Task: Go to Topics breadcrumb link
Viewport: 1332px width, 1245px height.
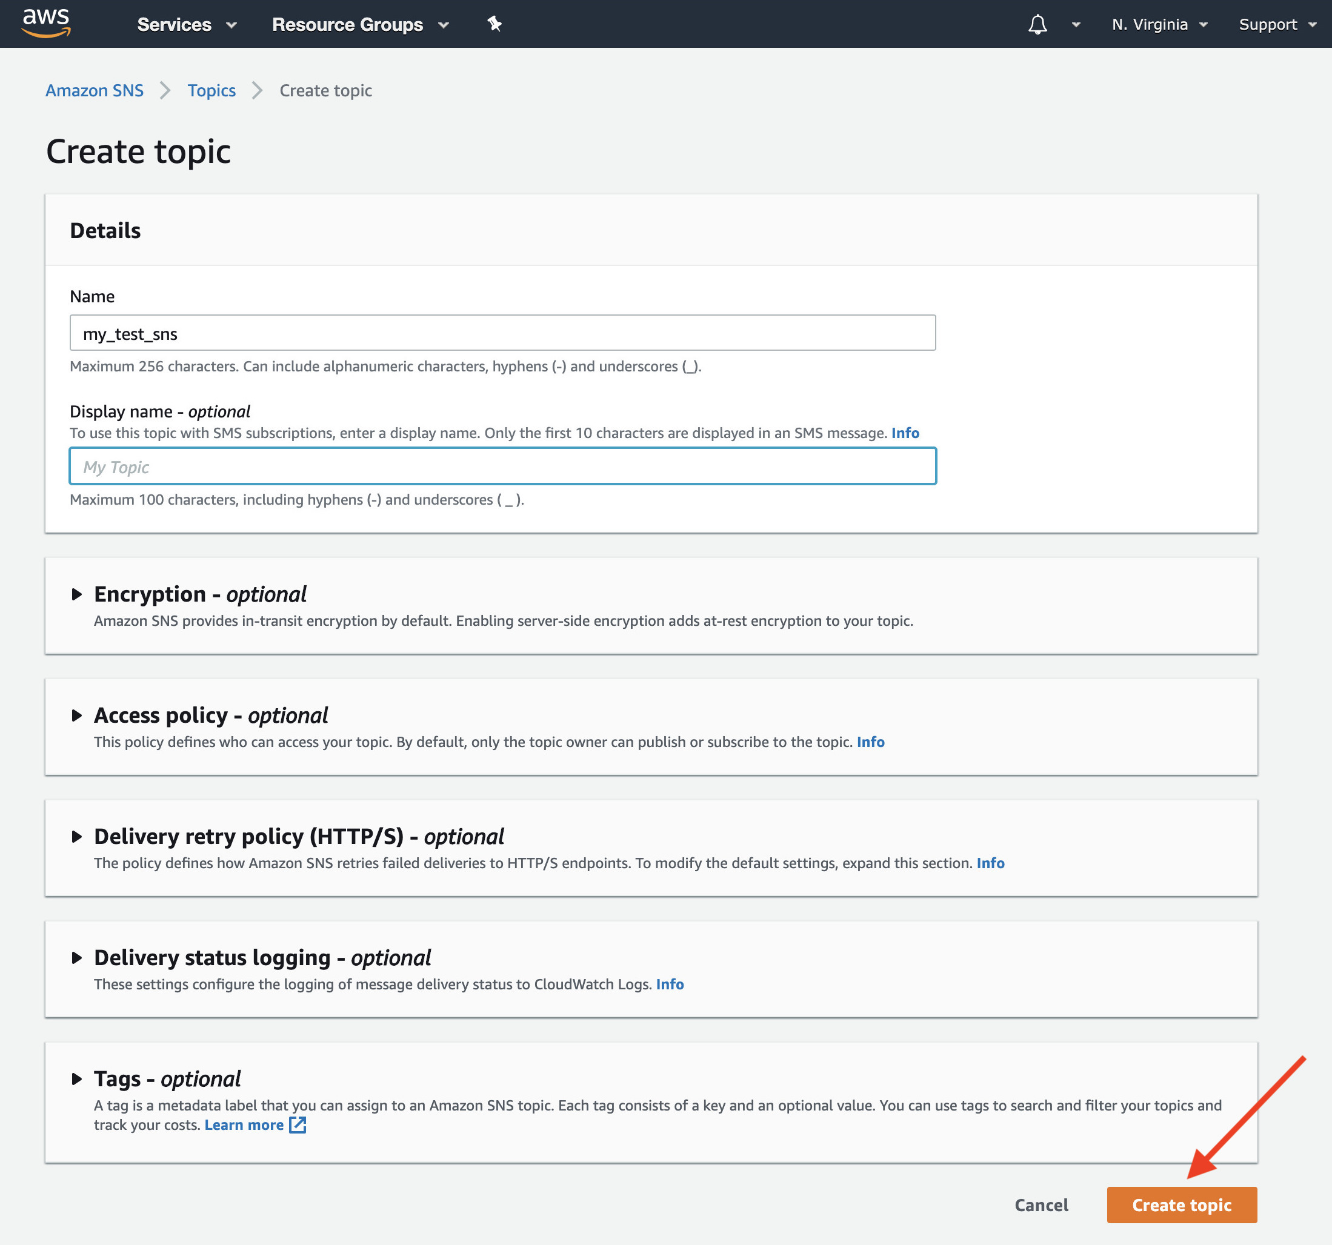Action: [211, 90]
